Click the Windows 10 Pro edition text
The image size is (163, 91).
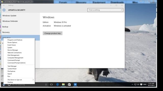[60, 22]
